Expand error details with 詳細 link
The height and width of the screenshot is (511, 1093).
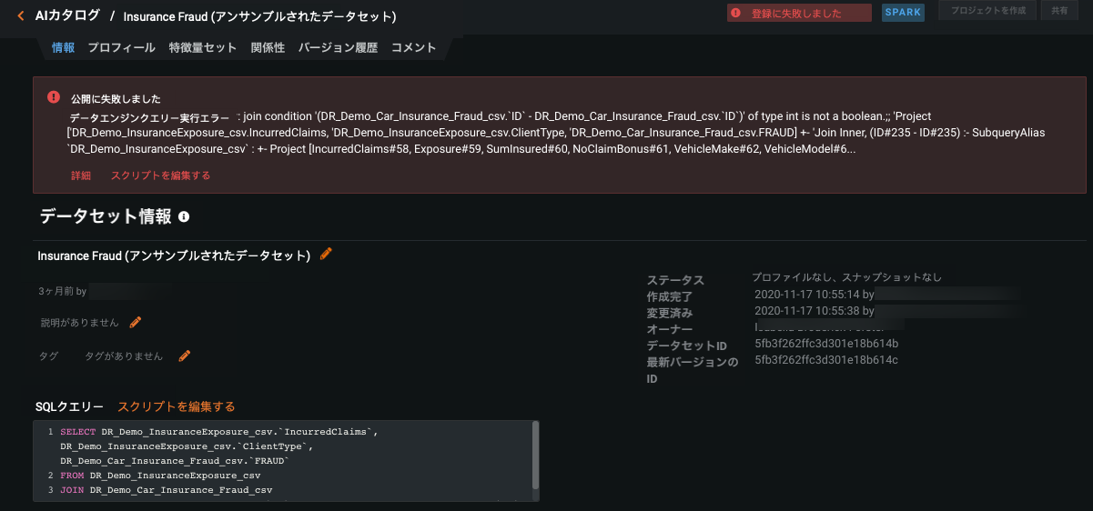point(81,175)
